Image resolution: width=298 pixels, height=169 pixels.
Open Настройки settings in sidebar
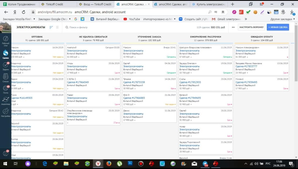coord(6,112)
